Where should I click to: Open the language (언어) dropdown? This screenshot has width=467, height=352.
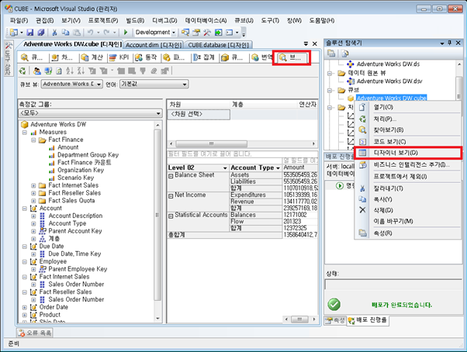[x=154, y=85]
